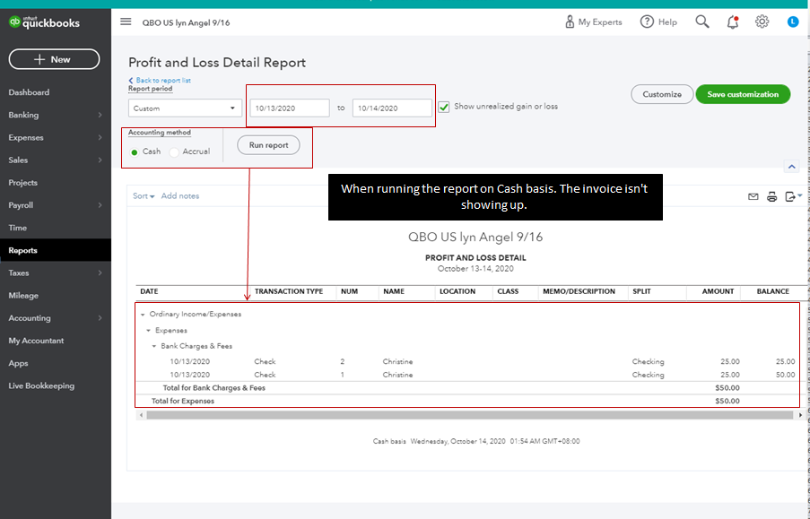Expand the Banking submenu arrow

[100, 115]
